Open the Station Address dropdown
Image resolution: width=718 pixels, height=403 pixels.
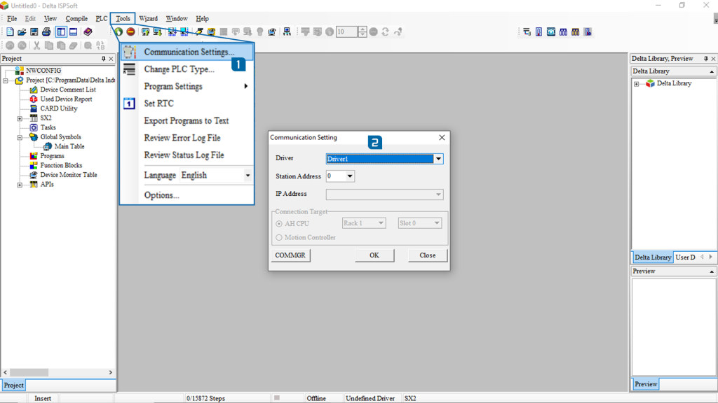click(x=349, y=176)
